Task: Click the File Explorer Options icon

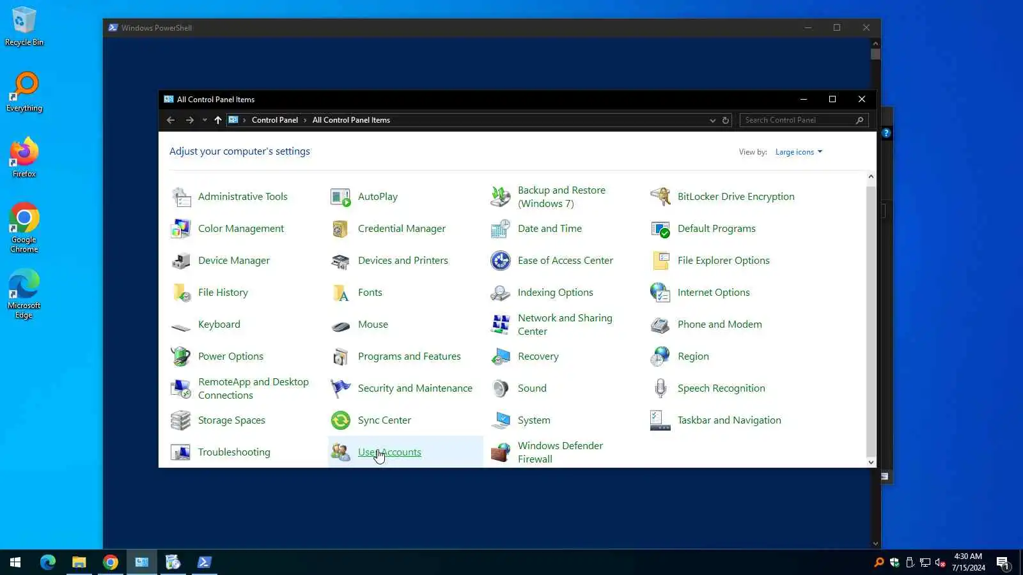Action: 660,261
